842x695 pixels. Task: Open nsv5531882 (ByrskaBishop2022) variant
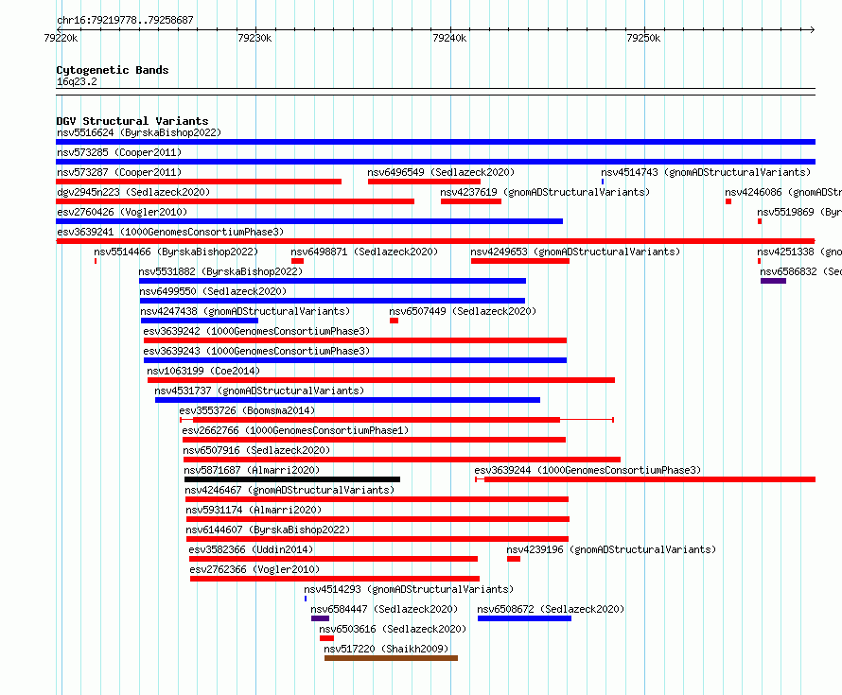220,271
